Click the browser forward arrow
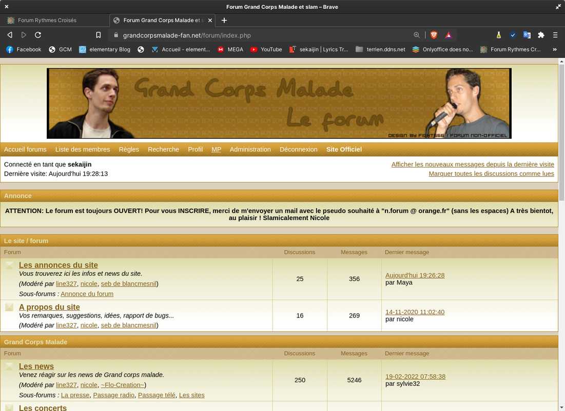 [24, 35]
